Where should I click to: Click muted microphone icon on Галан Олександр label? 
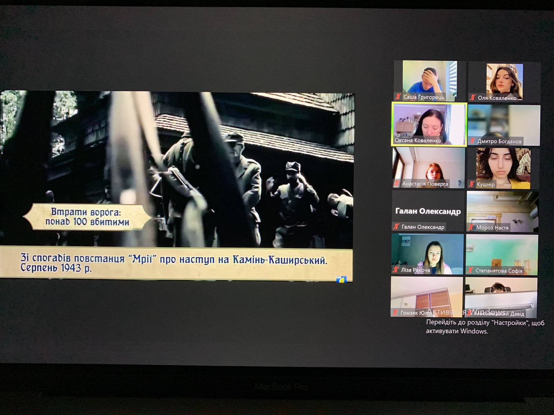point(396,227)
